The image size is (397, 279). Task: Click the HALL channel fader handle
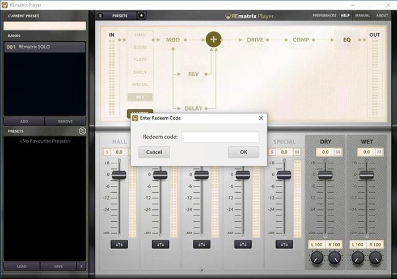pyautogui.click(x=119, y=175)
